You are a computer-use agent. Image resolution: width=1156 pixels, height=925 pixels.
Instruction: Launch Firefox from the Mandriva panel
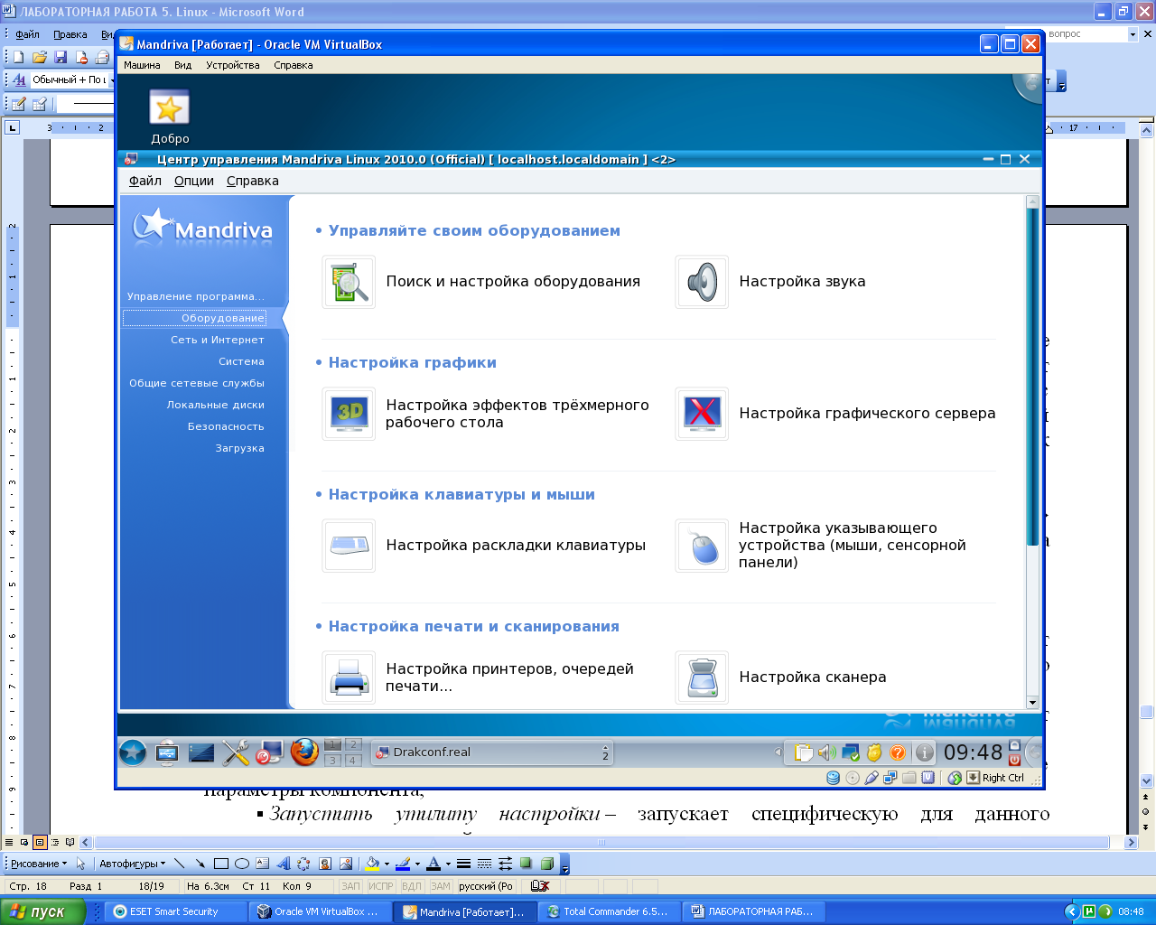[x=304, y=752]
